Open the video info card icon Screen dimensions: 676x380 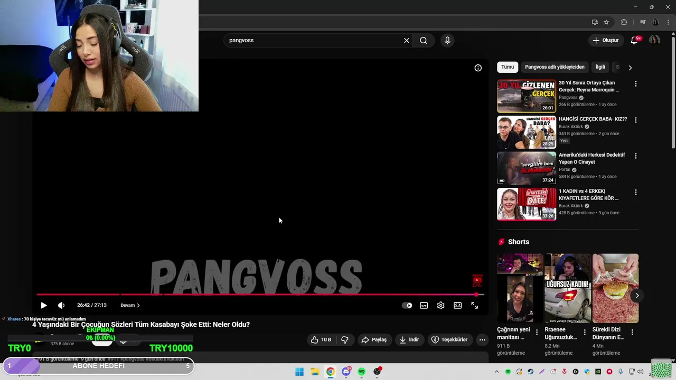tap(478, 68)
